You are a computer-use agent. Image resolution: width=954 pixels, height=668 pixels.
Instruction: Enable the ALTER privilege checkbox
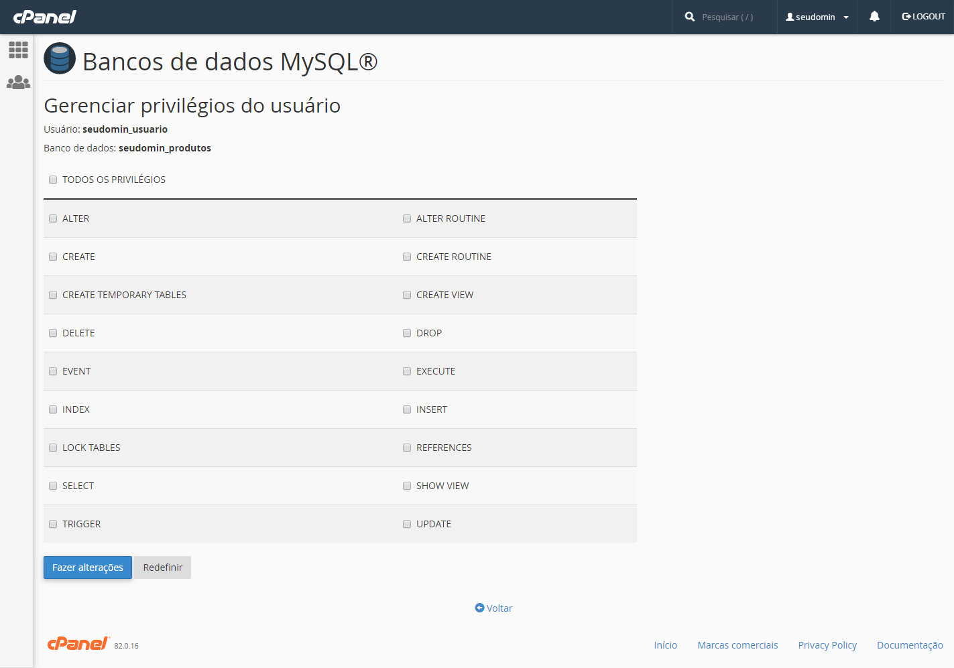pyautogui.click(x=53, y=218)
